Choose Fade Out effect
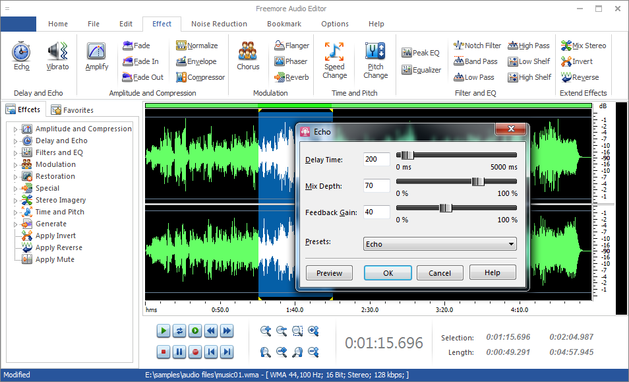629x382 pixels. point(143,77)
